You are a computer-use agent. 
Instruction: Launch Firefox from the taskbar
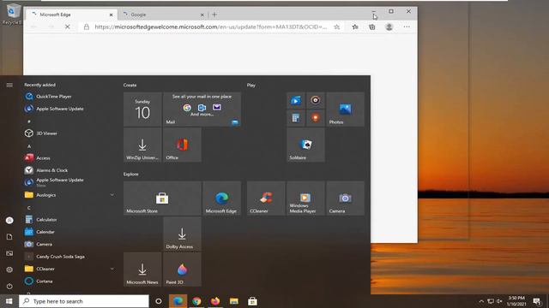click(x=215, y=301)
